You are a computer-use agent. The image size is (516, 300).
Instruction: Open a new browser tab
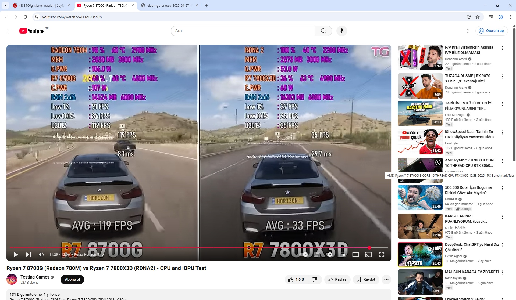coord(207,5)
